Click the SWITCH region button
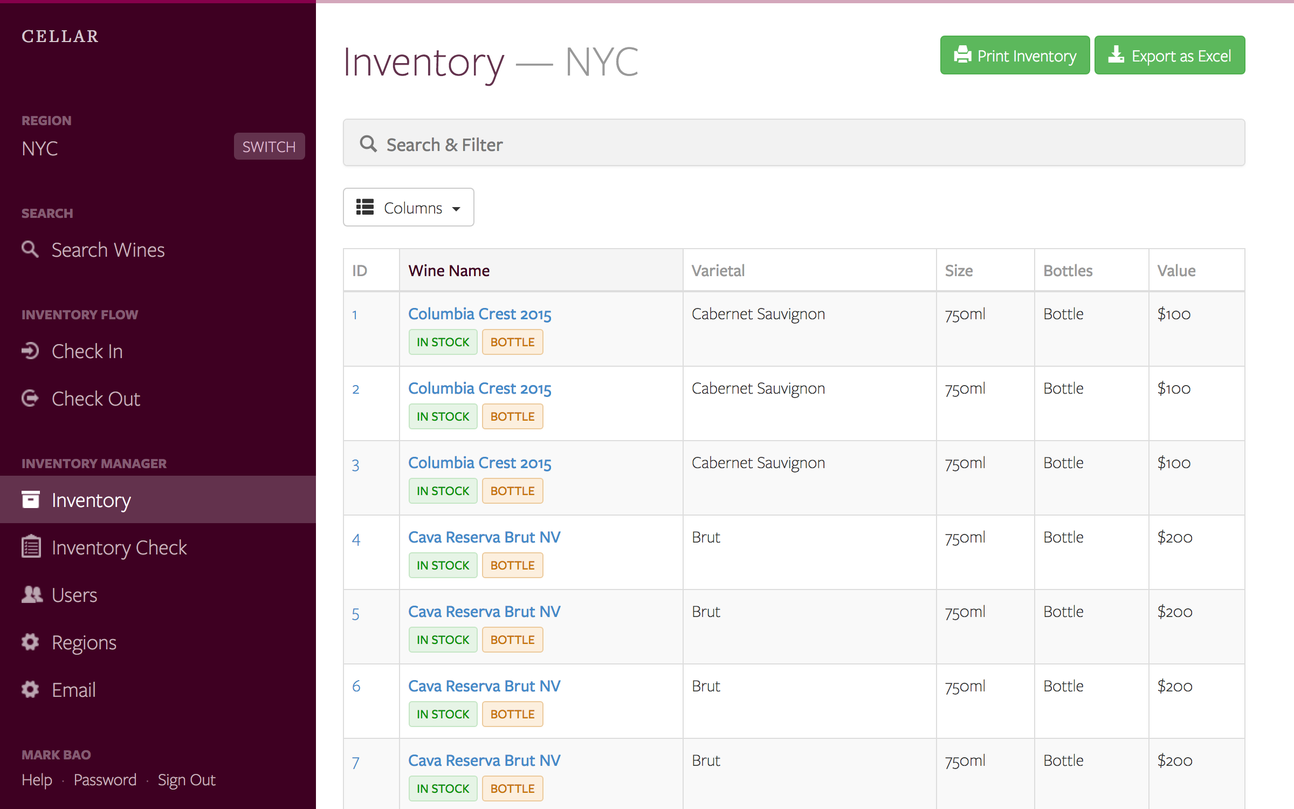 click(x=269, y=146)
